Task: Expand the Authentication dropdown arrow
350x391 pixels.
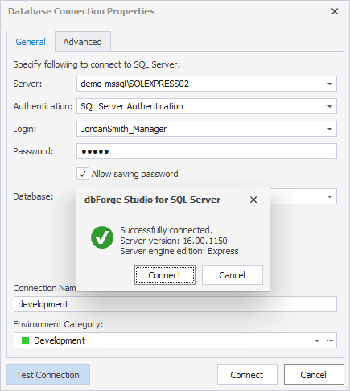Action: point(330,106)
